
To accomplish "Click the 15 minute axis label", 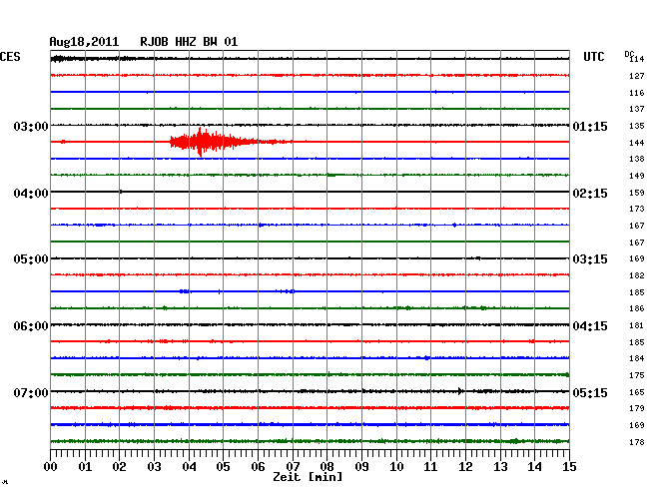I will coord(569,466).
